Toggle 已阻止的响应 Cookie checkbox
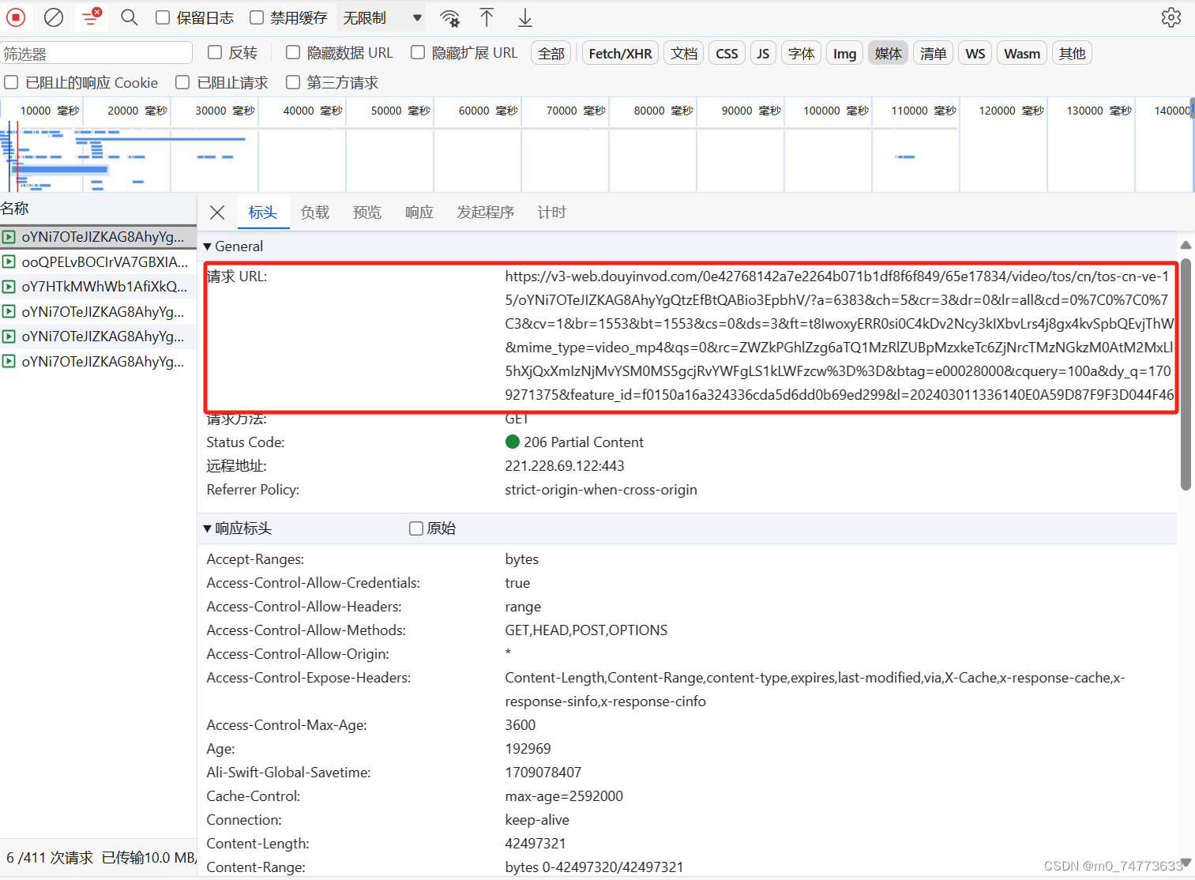 click(x=11, y=82)
